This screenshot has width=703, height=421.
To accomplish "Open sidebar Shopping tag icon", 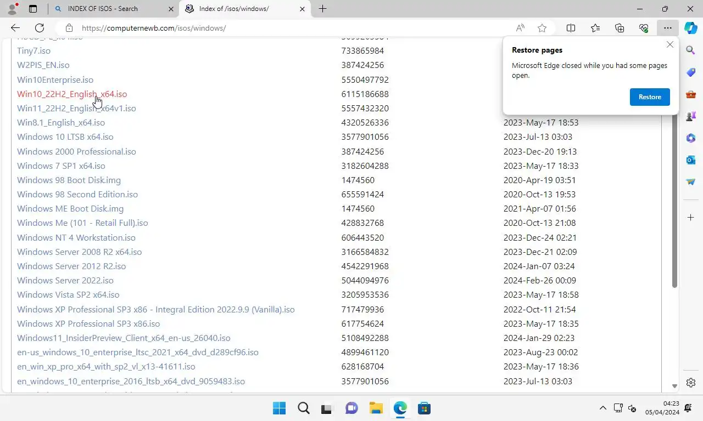I will click(691, 72).
